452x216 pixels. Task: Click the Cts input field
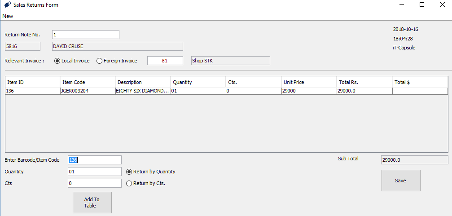94,183
